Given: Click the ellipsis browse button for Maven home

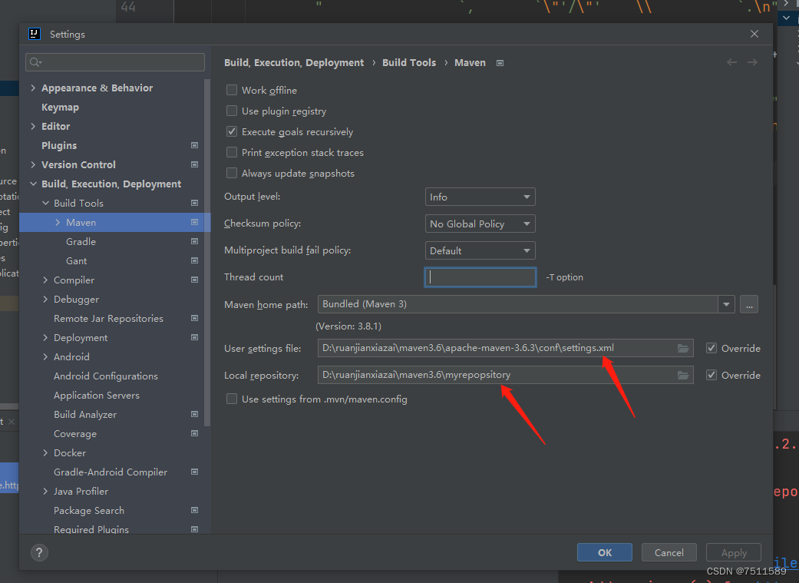Looking at the screenshot, I should [749, 304].
